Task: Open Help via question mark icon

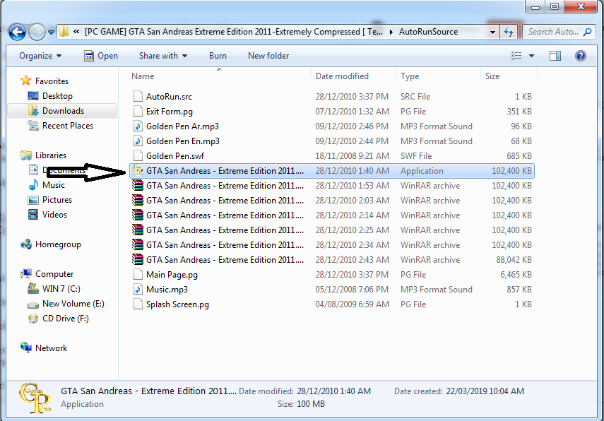Action: 581,56
